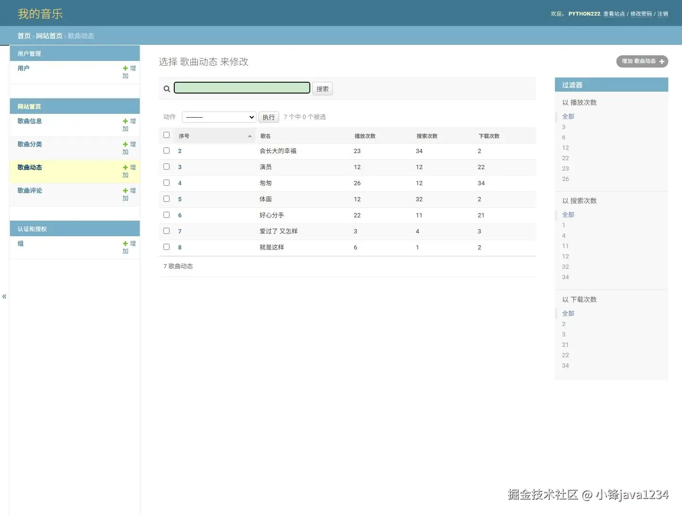Open record with 序号 5
The height and width of the screenshot is (515, 682).
(180, 199)
